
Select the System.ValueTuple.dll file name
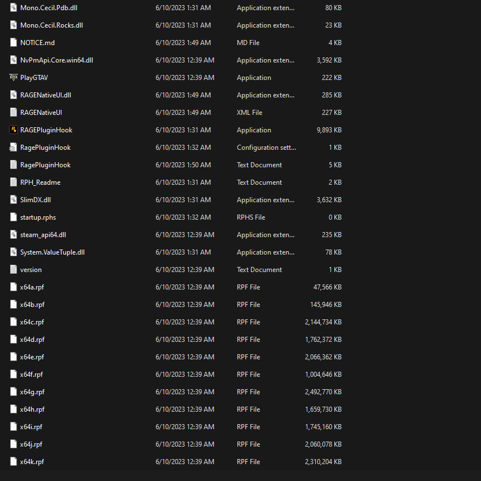[x=52, y=252]
